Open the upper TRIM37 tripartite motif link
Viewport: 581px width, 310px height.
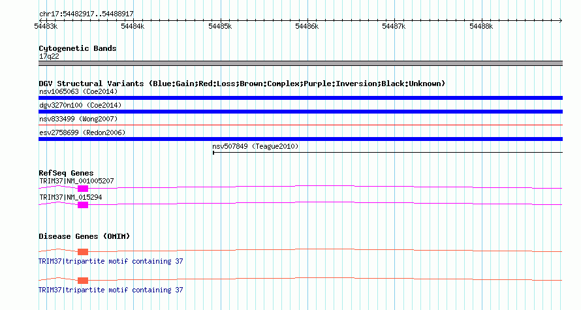click(111, 262)
